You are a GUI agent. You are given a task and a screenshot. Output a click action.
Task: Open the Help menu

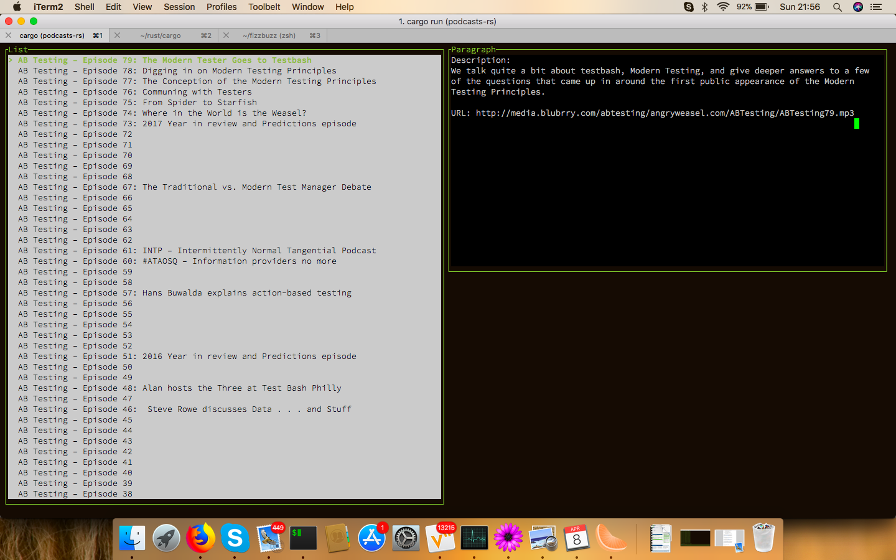tap(345, 7)
